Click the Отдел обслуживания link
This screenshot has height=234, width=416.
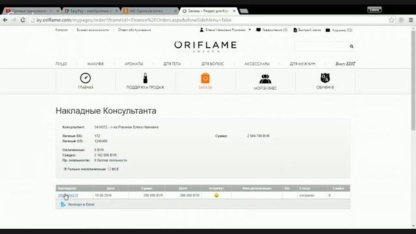click(x=135, y=30)
